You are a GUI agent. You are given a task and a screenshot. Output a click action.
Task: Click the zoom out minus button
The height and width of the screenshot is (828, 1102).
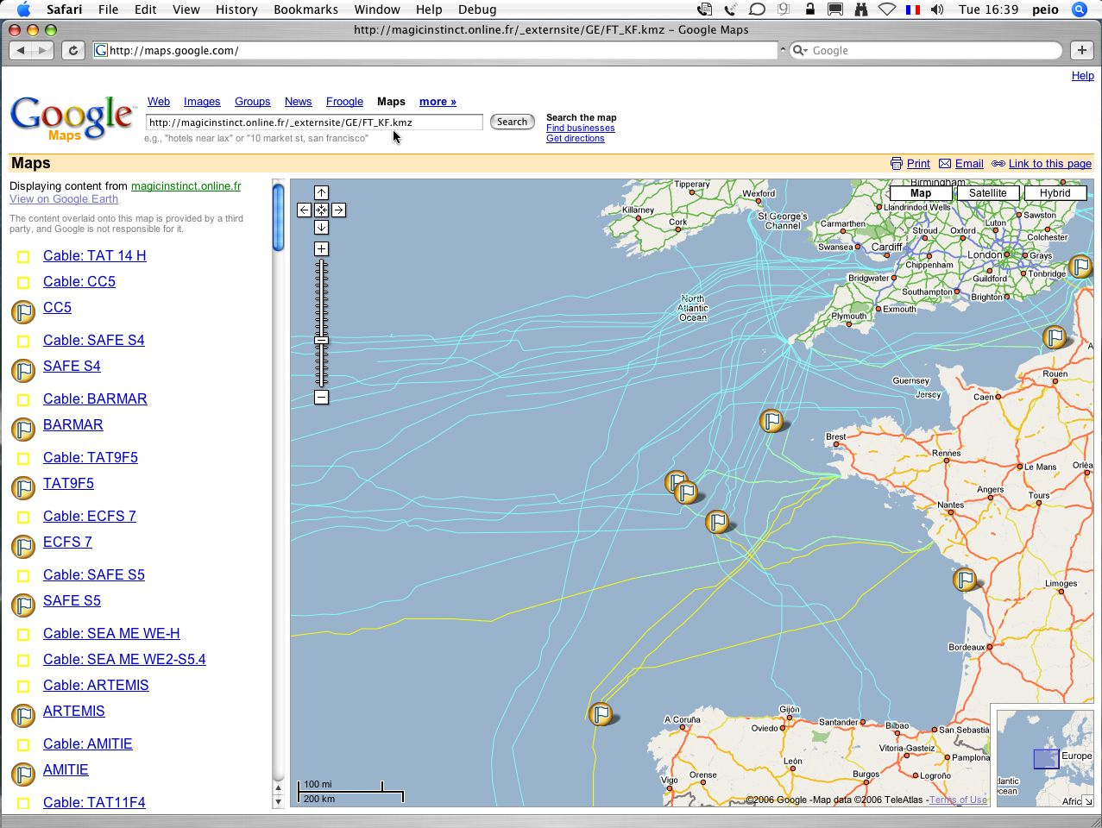click(321, 397)
